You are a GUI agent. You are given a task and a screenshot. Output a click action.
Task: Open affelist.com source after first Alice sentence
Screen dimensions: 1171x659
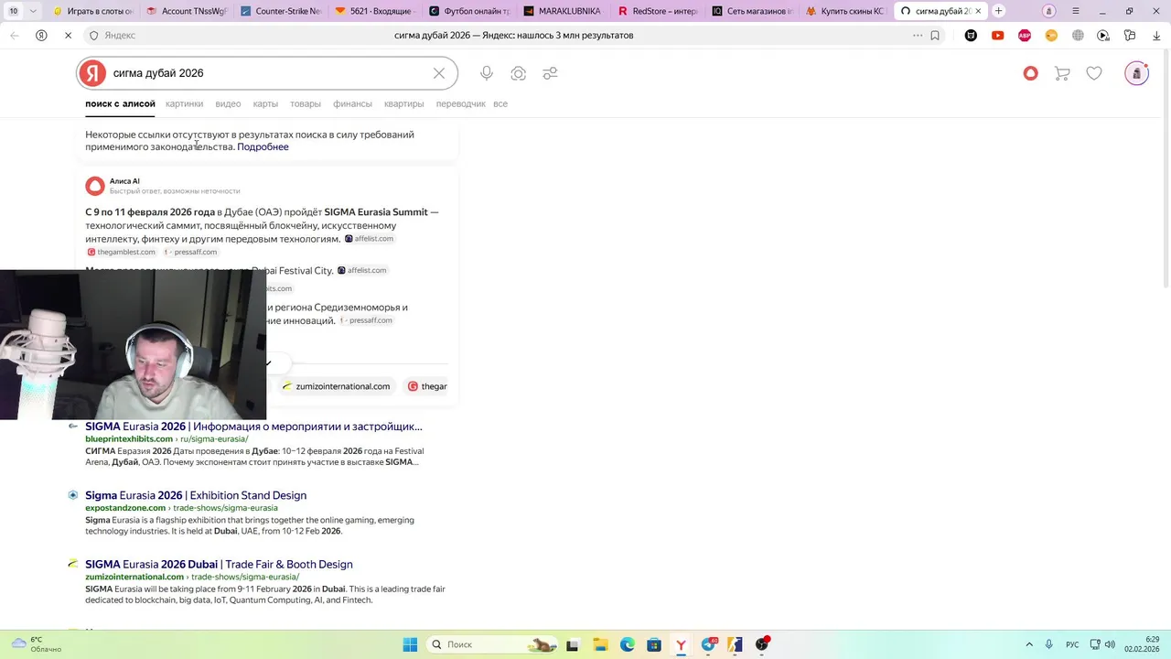(x=369, y=239)
